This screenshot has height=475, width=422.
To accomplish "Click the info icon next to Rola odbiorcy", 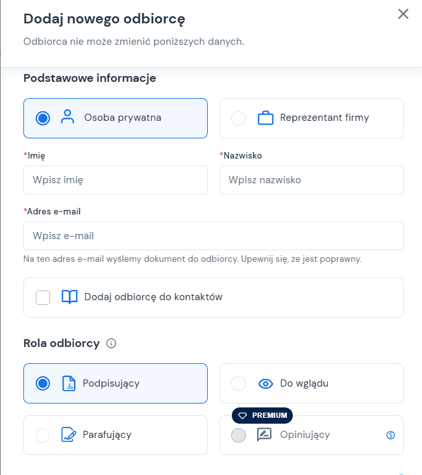I will 111,343.
